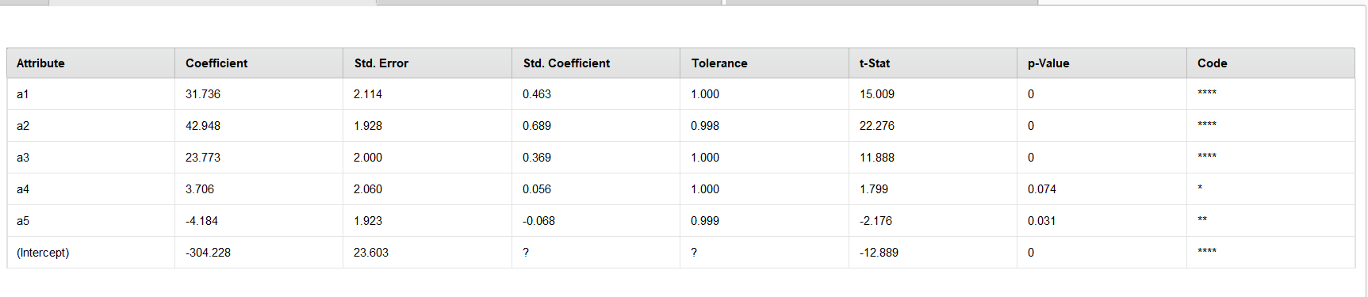Click the Std. Error column header
This screenshot has width=1368, height=297.
coord(427,63)
